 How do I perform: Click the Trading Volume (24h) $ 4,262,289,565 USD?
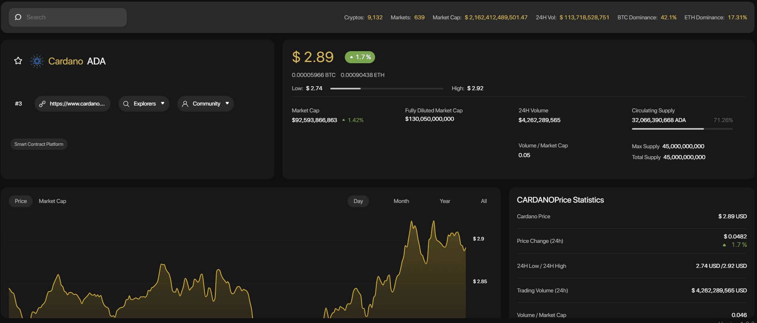coord(719,290)
